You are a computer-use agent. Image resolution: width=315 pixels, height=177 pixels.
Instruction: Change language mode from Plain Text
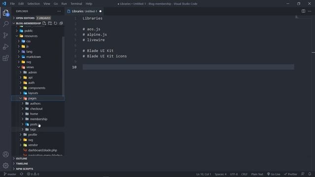(257, 174)
